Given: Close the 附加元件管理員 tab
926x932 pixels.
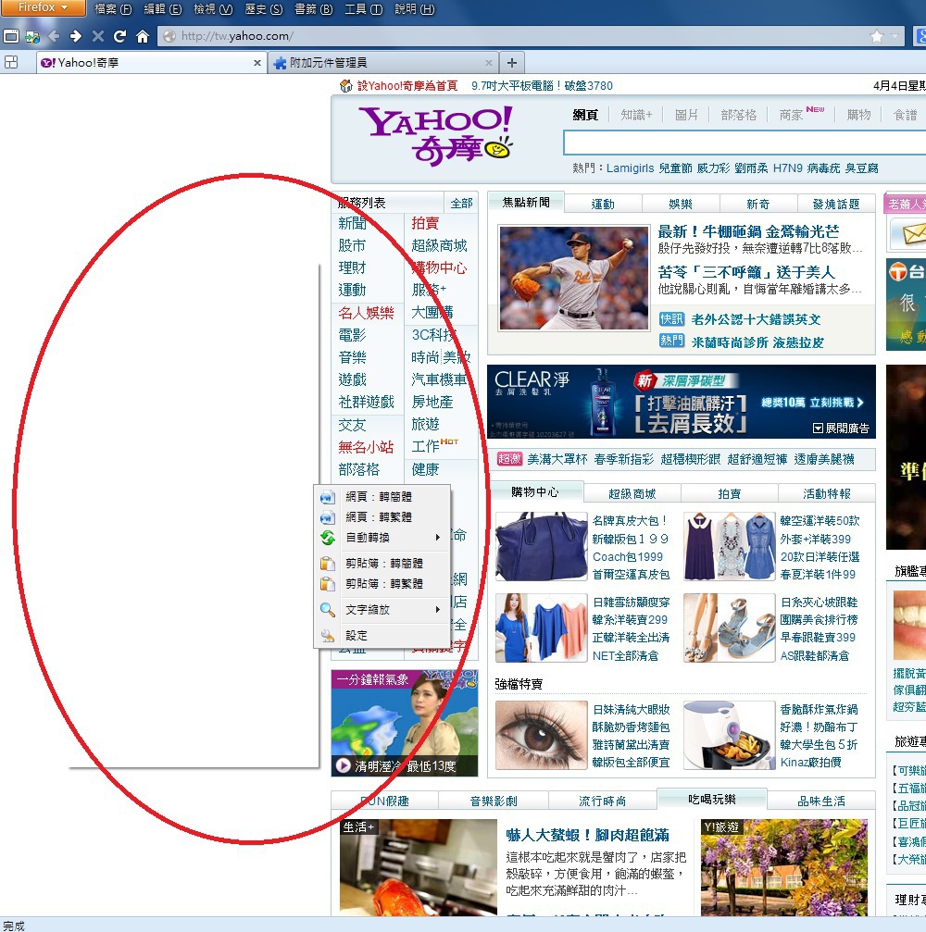Looking at the screenshot, I should click(x=488, y=62).
